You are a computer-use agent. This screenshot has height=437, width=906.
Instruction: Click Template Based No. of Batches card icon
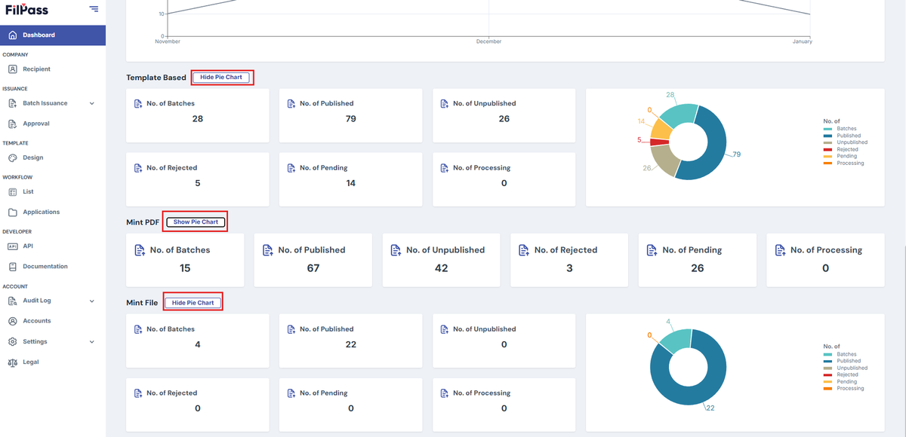137,103
